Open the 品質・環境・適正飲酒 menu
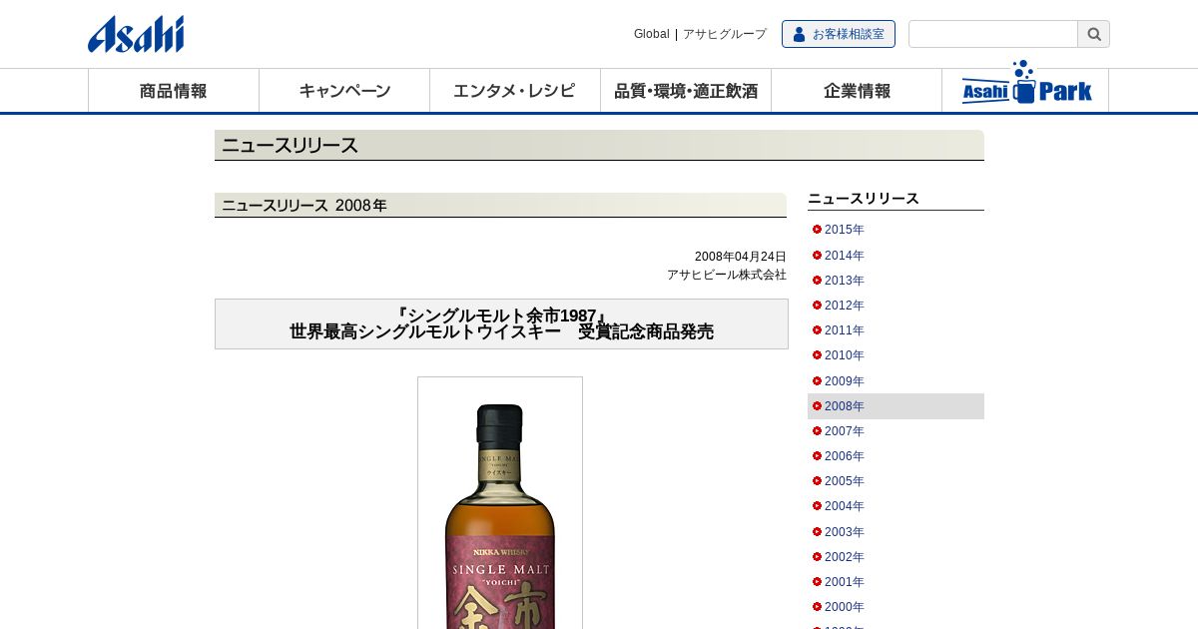1198x629 pixels. click(686, 91)
